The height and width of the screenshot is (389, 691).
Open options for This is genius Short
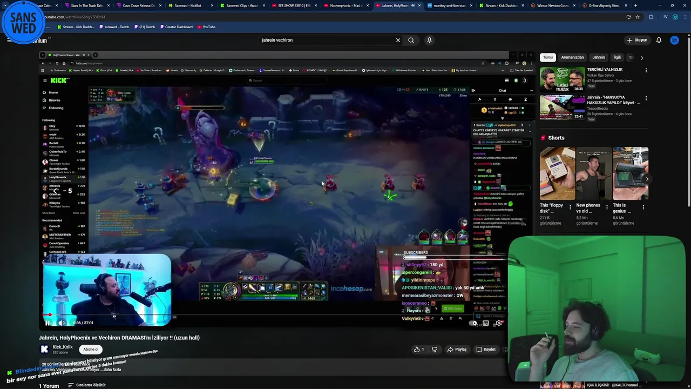pyautogui.click(x=643, y=207)
